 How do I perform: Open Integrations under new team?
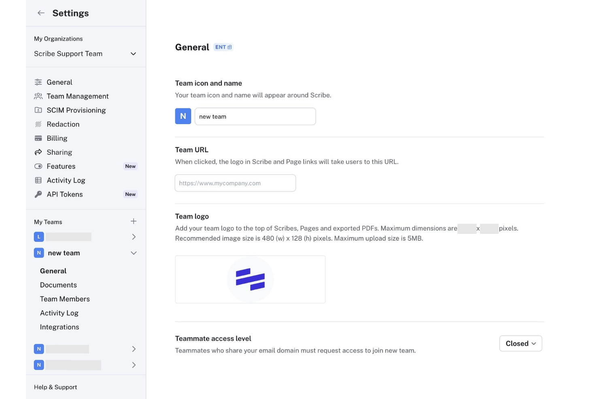[x=59, y=327]
